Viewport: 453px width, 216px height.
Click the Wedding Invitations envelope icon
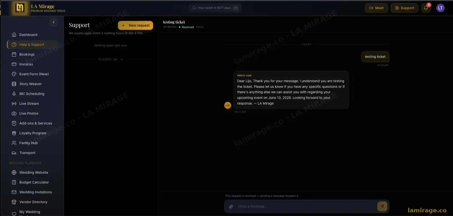14,192
